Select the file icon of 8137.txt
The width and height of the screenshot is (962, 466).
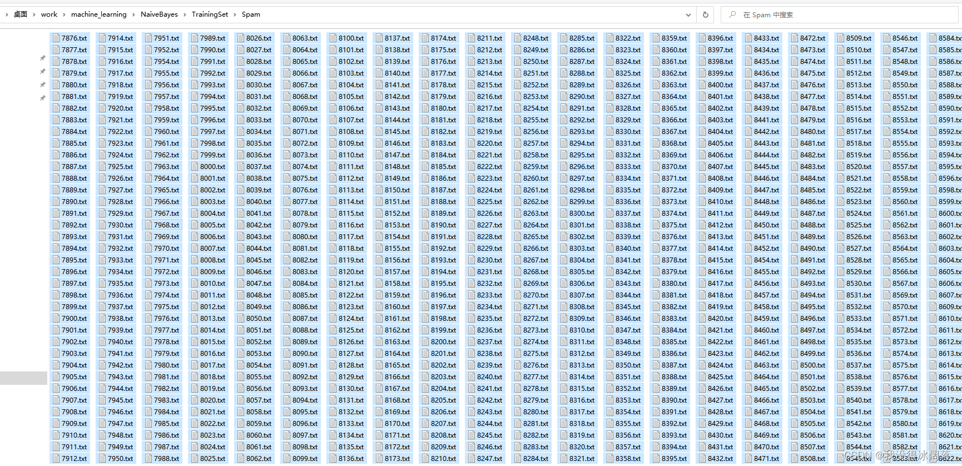(379, 38)
